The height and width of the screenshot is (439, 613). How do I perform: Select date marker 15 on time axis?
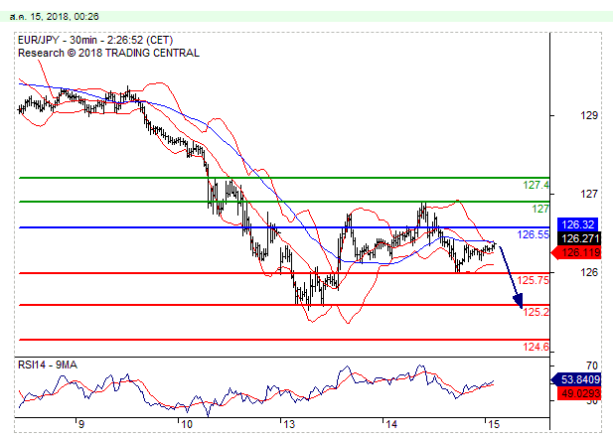pyautogui.click(x=493, y=423)
